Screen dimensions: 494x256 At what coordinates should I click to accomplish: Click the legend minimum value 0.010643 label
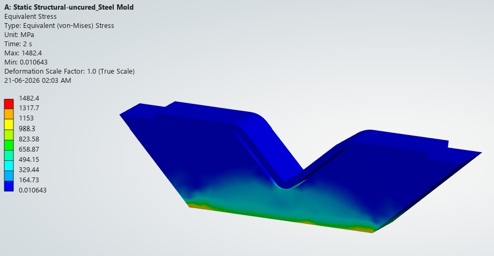coord(33,190)
